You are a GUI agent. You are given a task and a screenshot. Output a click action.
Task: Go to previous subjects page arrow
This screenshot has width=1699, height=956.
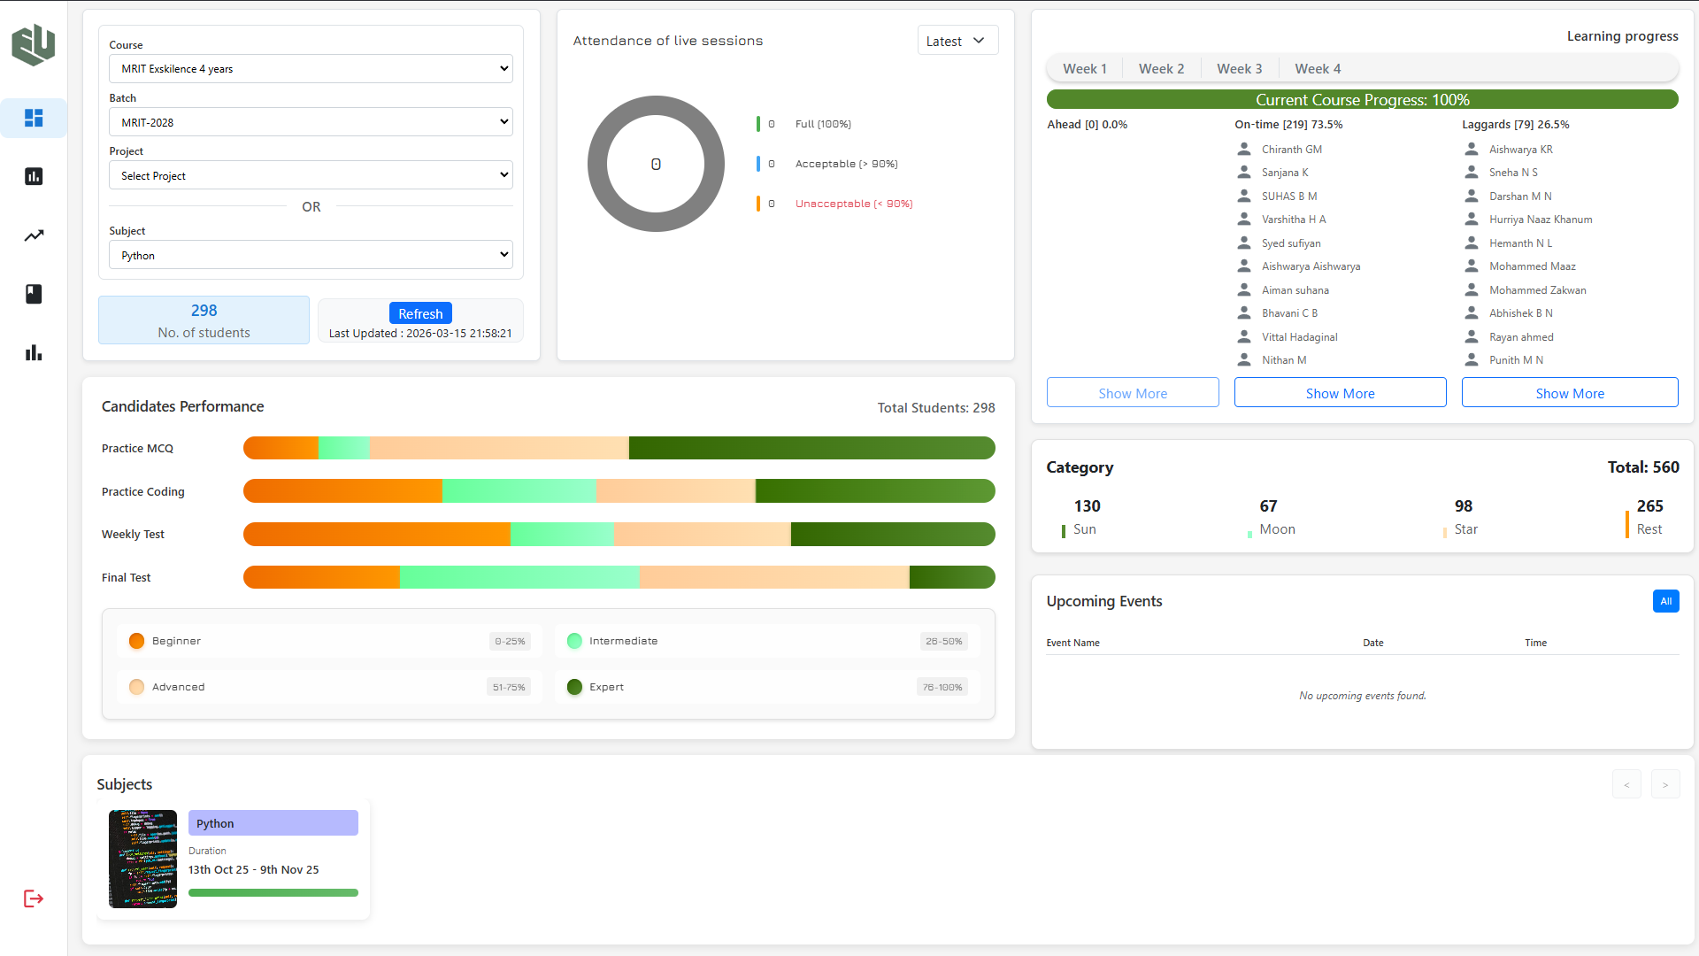click(1626, 784)
